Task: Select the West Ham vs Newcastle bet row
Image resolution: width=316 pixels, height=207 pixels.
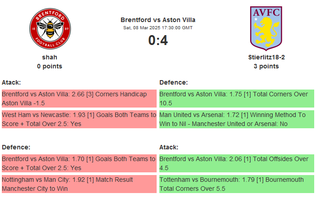Action: 79,119
